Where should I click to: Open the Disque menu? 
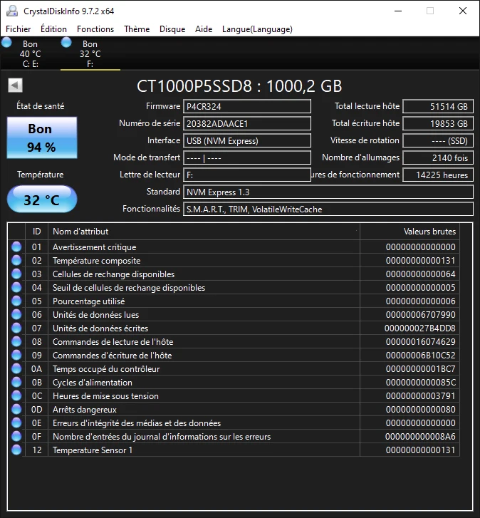click(x=172, y=29)
